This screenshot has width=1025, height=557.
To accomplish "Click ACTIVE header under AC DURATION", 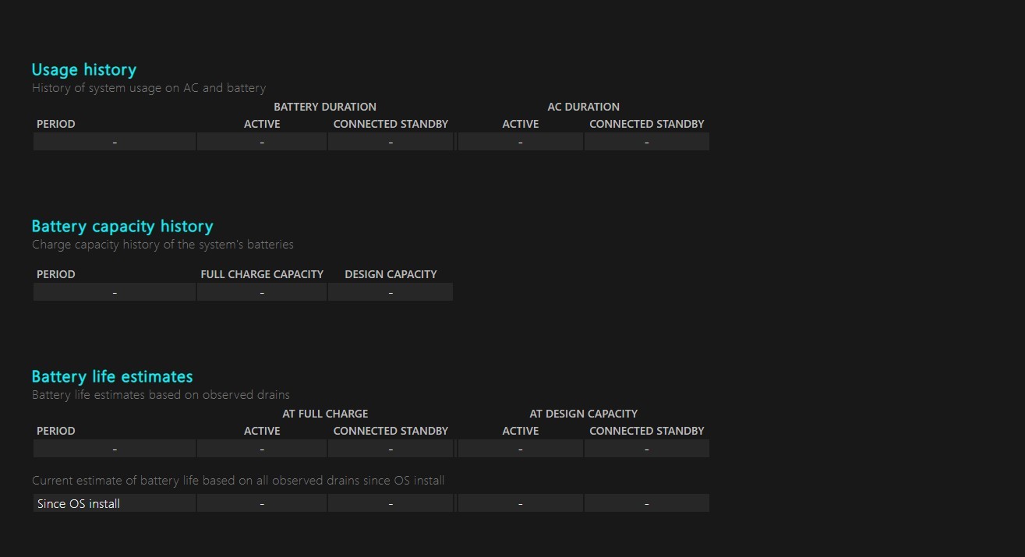I will click(x=520, y=124).
